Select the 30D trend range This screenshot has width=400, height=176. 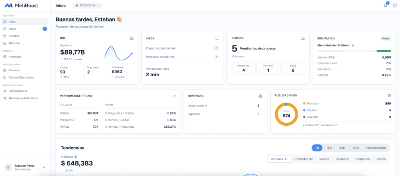[342, 148]
